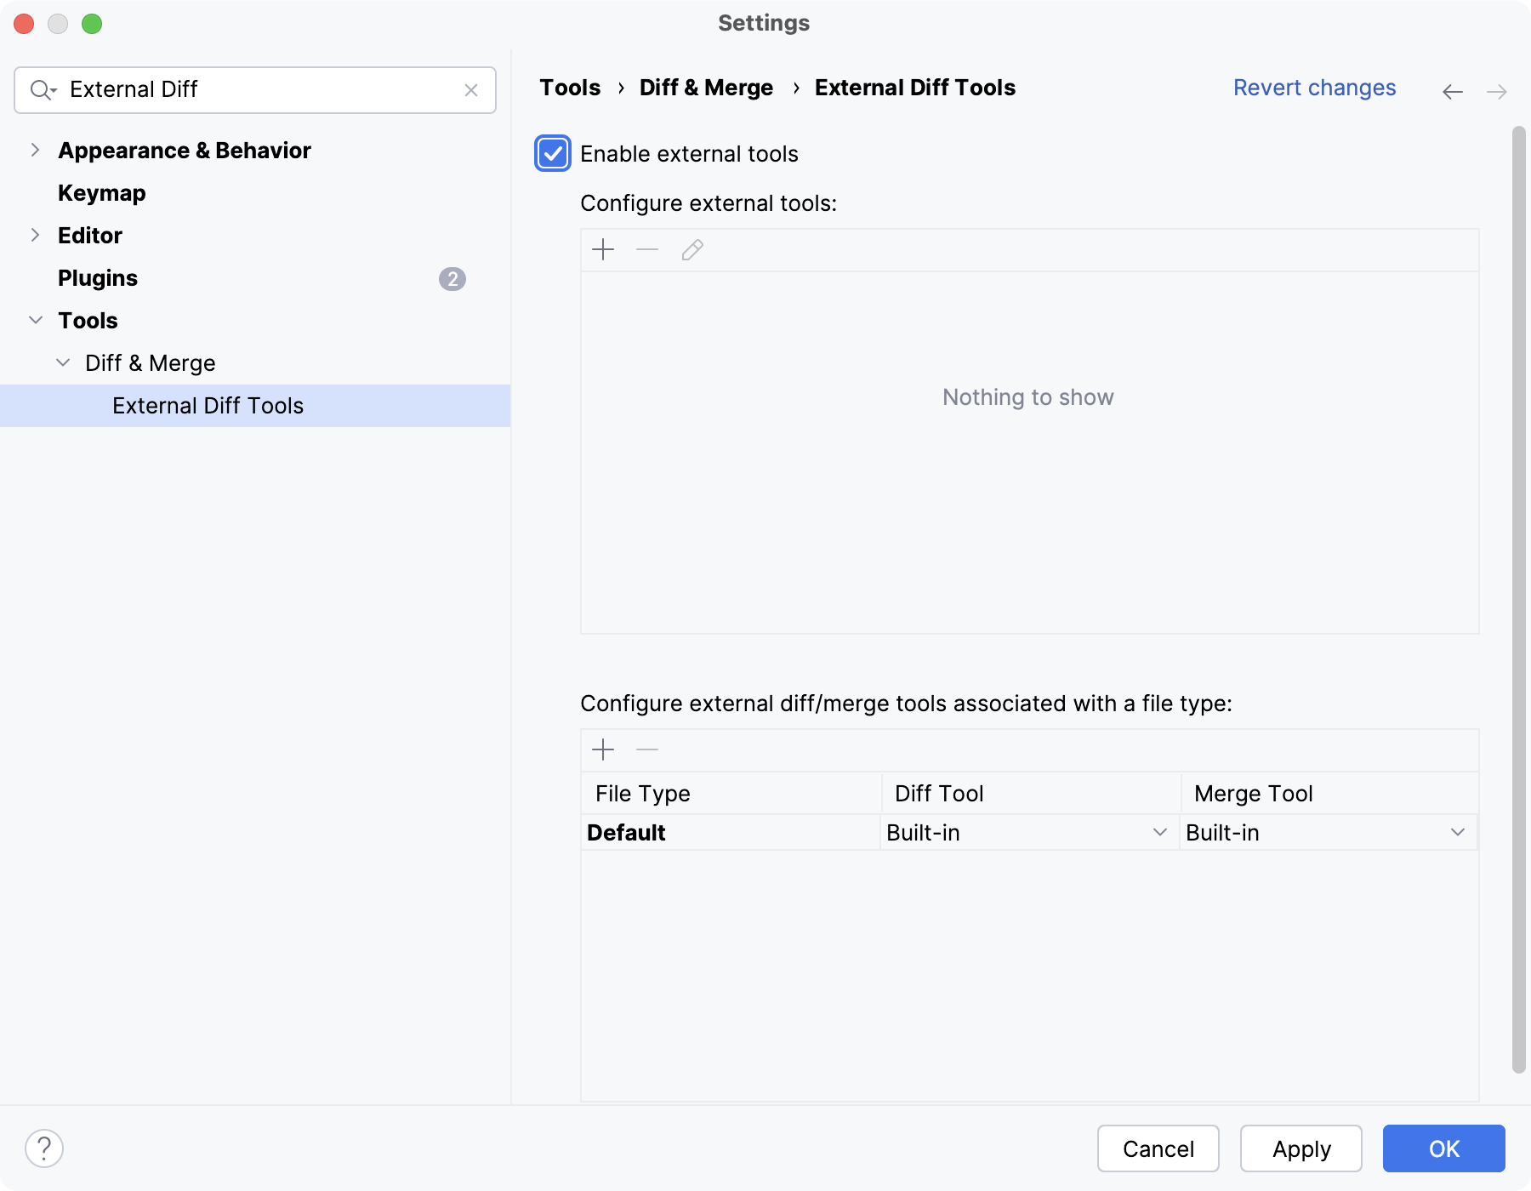Remove file type association with minus icon
The width and height of the screenshot is (1531, 1191).
click(x=647, y=749)
